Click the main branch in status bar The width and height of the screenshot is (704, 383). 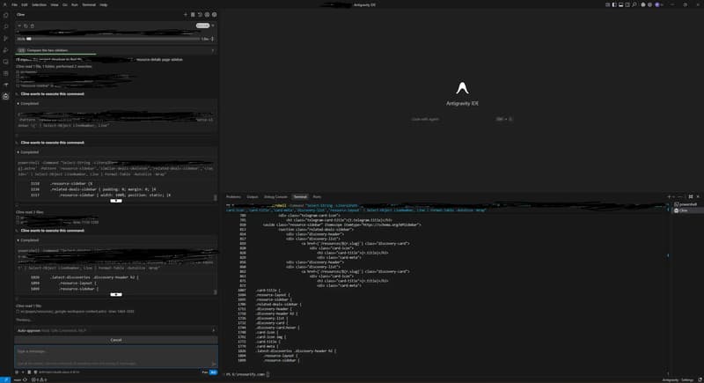[x=19, y=379]
